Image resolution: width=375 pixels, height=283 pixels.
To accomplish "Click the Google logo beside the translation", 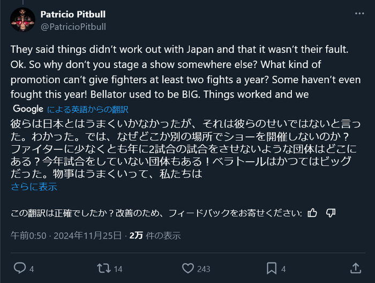I will (27, 109).
